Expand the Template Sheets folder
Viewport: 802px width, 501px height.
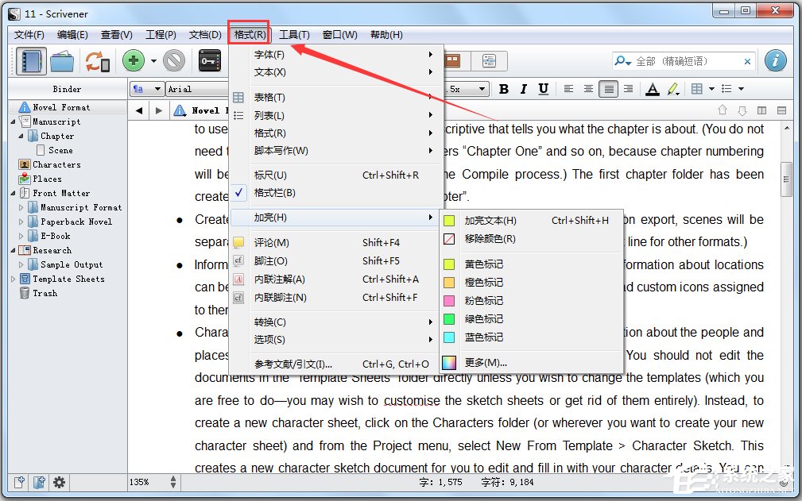(x=14, y=279)
